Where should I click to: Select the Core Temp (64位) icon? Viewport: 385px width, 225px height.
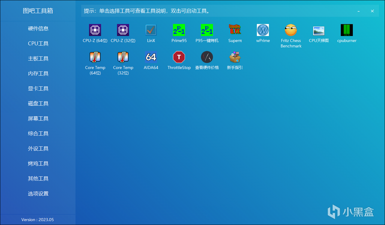click(95, 57)
